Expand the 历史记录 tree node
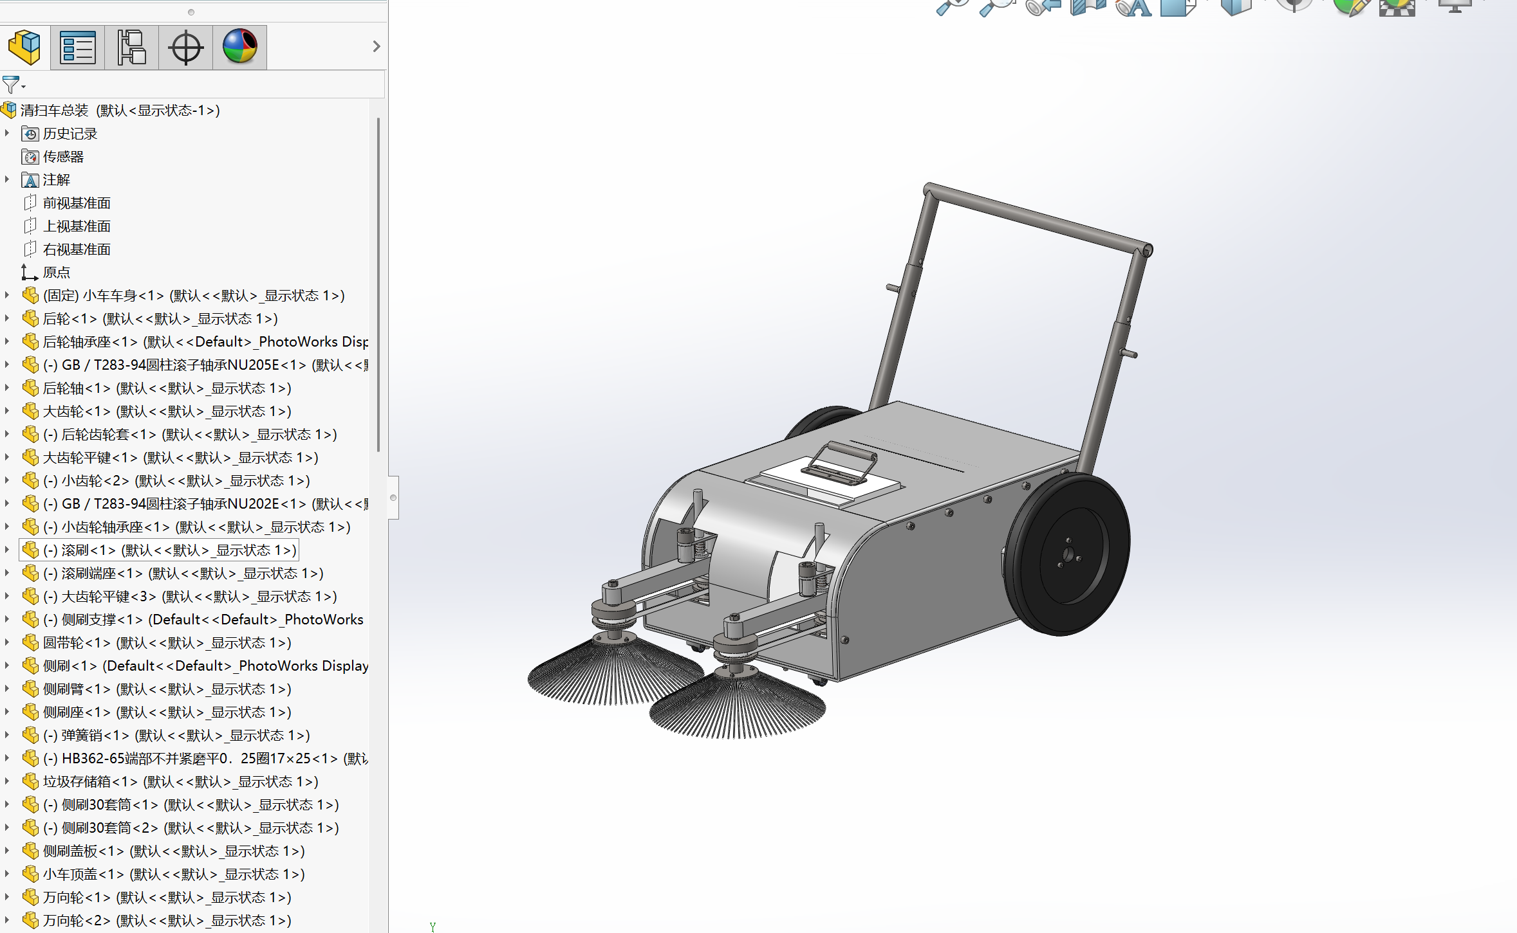 click(x=7, y=133)
